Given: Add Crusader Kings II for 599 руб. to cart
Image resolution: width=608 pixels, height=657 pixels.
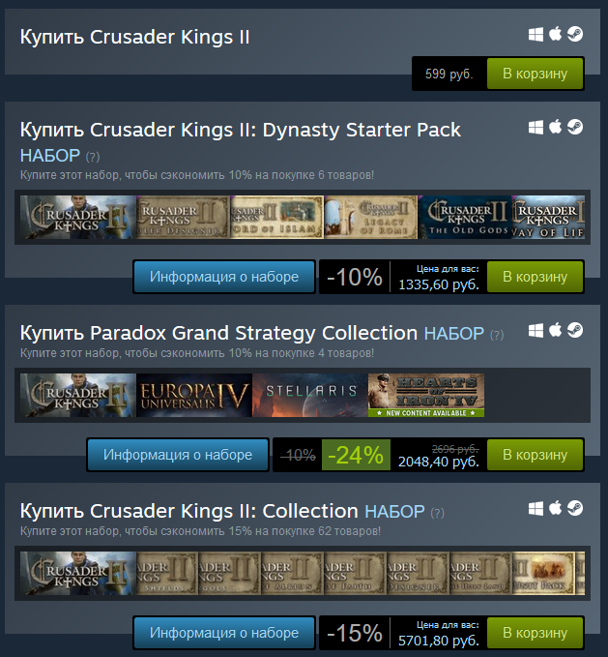Looking at the screenshot, I should (535, 74).
